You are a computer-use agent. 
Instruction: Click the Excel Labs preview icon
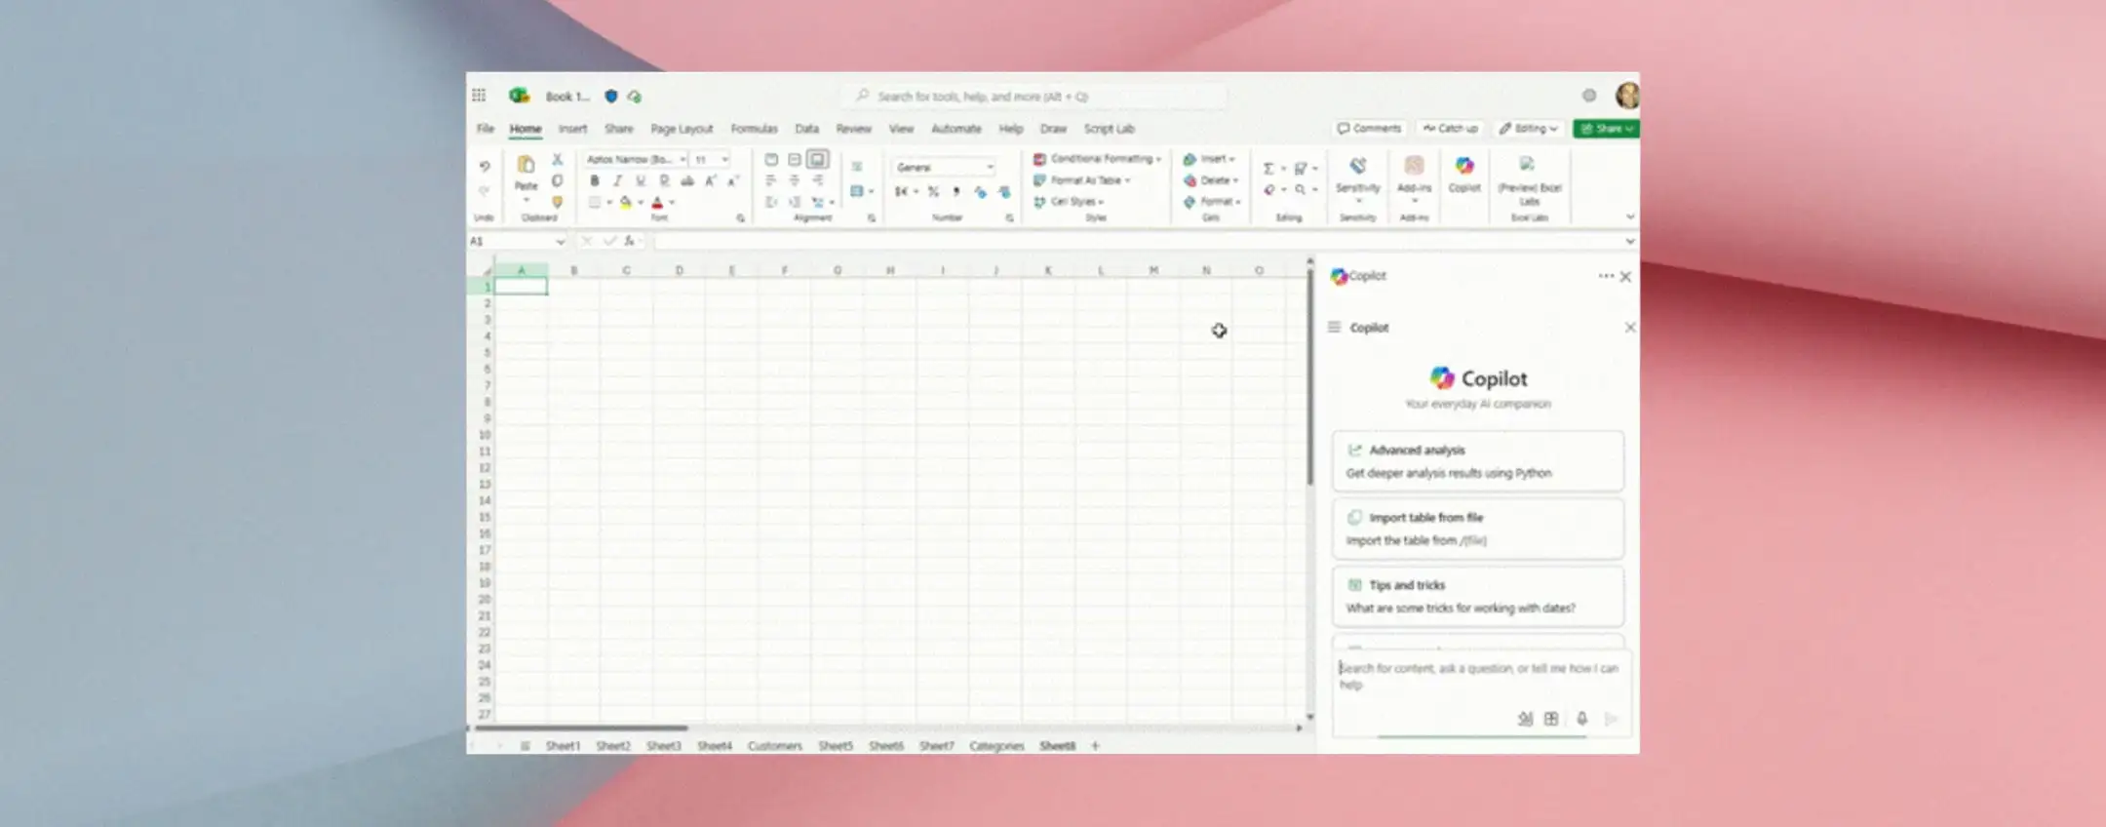pos(1527,164)
